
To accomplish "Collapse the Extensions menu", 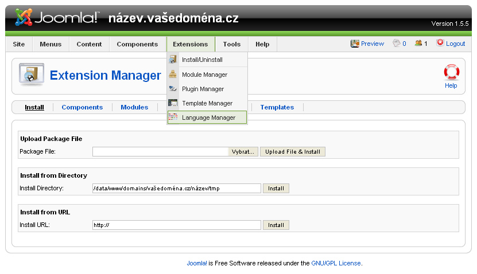I will click(191, 44).
